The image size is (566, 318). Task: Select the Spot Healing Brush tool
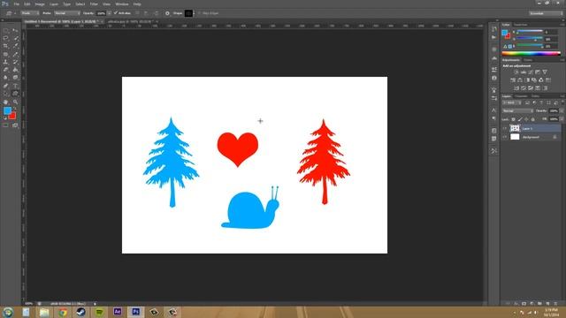pyautogui.click(x=5, y=54)
